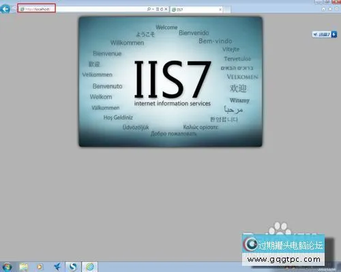Select Internet Explorer taskbar button
Screen dimensions: 341x272
90,267
